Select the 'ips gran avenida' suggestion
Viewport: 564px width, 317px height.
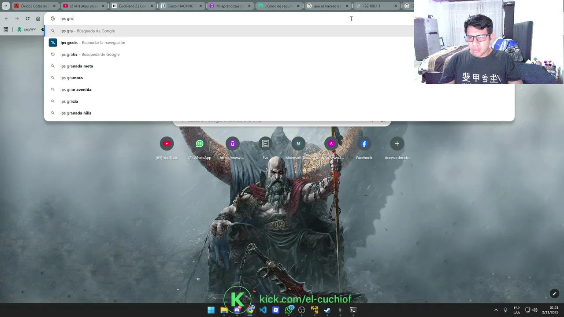coord(279,89)
